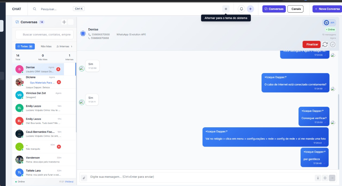Click the round plus button beside the bell
This screenshot has width=342, height=186.
[250, 9]
